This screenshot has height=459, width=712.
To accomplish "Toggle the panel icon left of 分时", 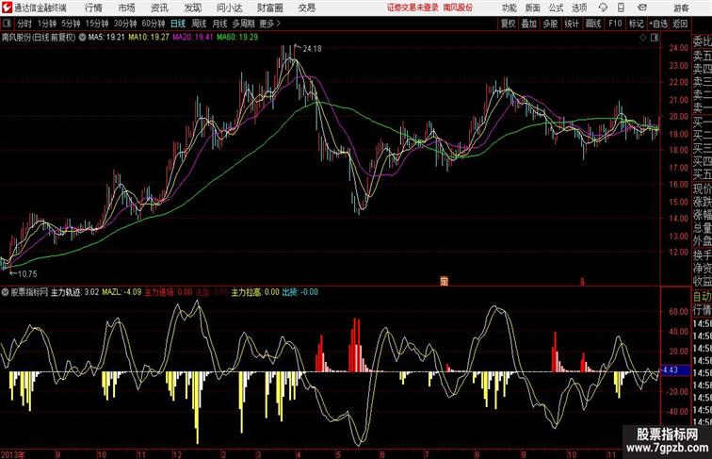I will coord(7,24).
